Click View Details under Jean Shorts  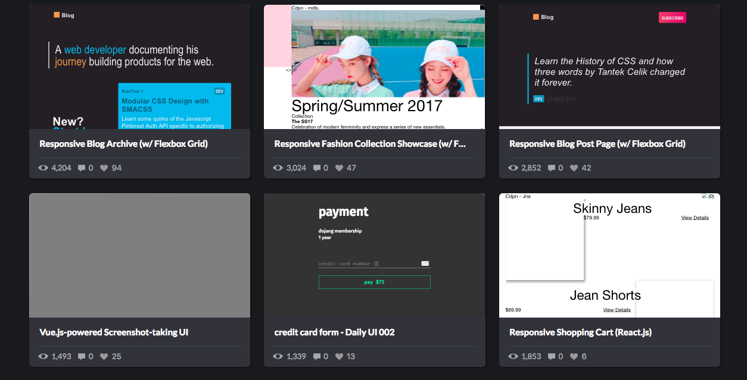(617, 310)
